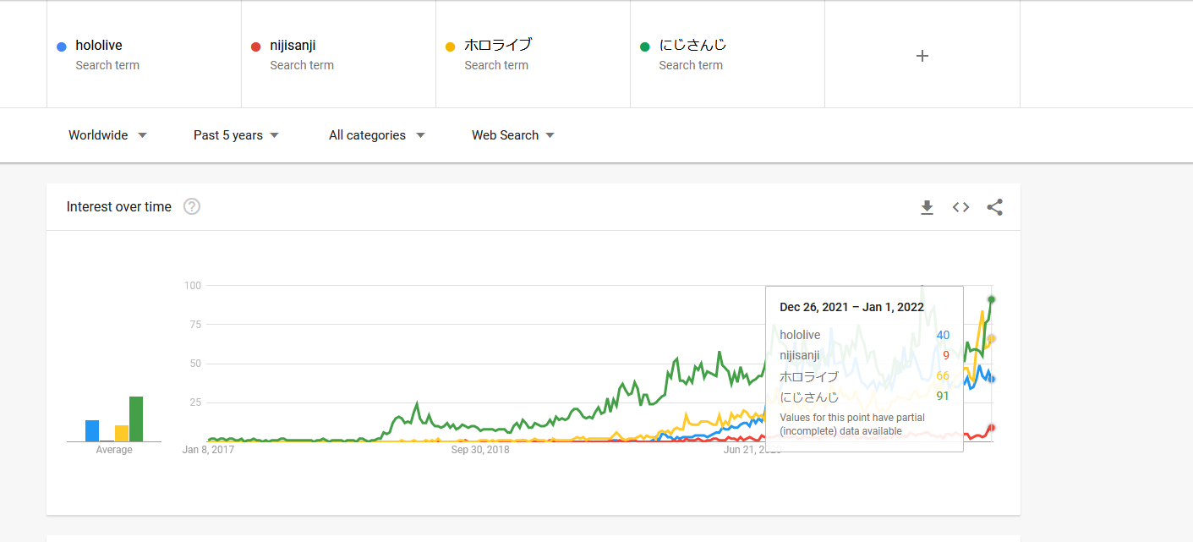Click the red endpoint marker on chart
1193x542 pixels.
tap(991, 427)
